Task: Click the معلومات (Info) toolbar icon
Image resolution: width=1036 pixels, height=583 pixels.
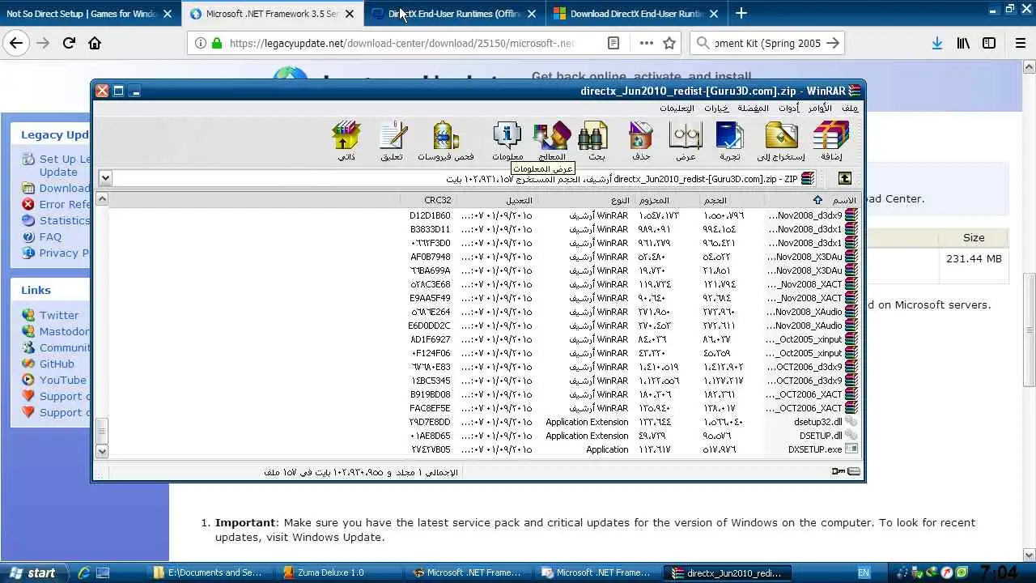Action: 507,141
